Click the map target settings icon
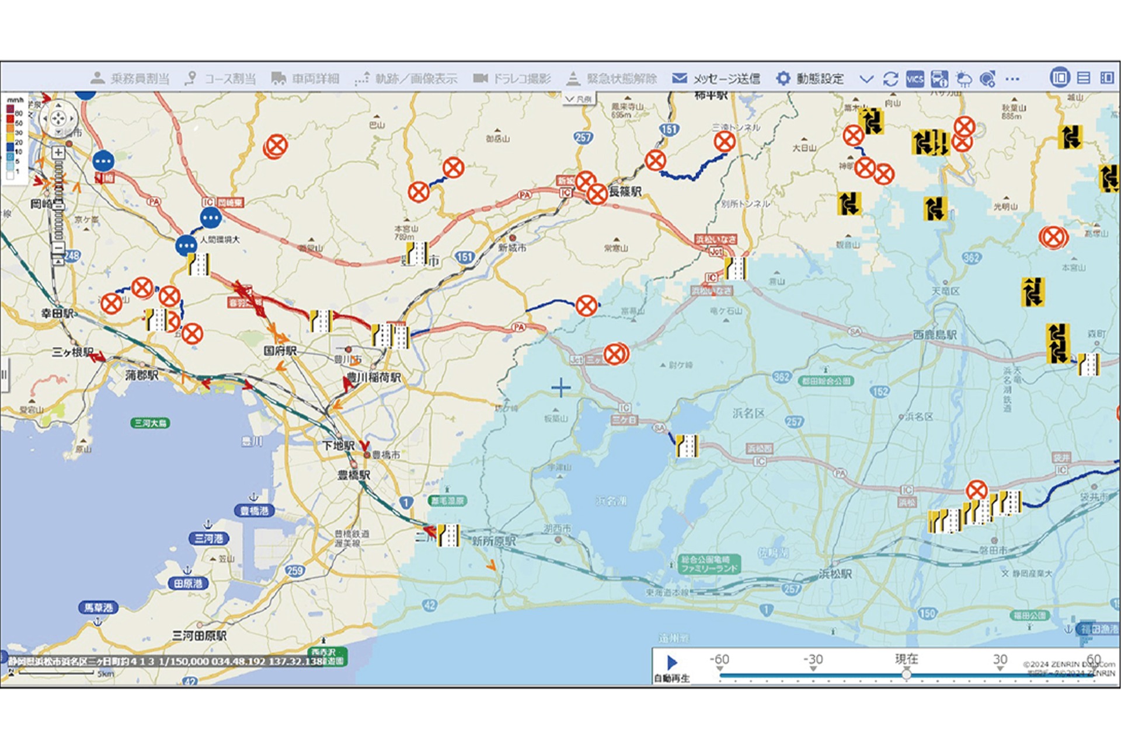Viewport: 1121px width, 748px height. (x=987, y=79)
